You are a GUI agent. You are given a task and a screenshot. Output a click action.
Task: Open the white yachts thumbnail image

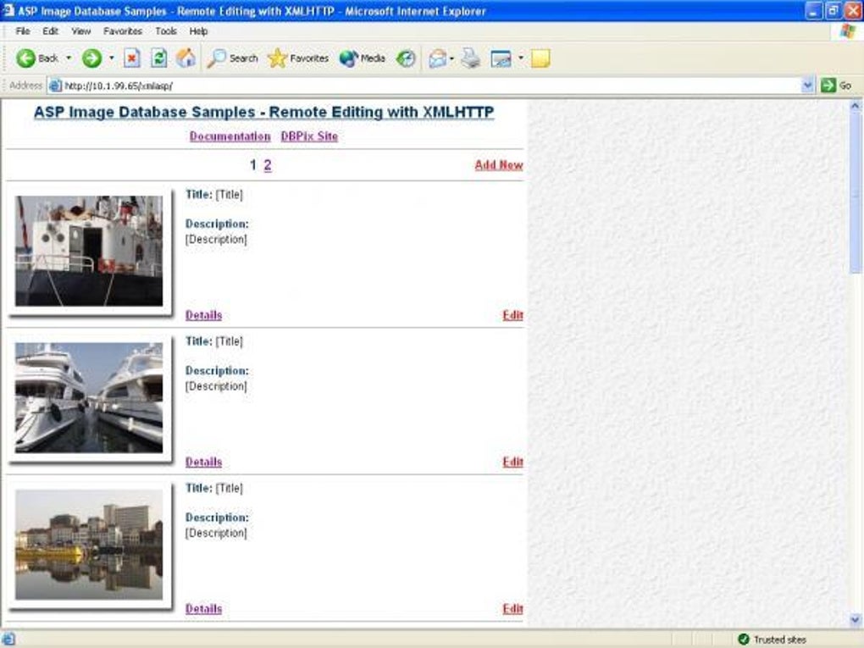(x=89, y=397)
